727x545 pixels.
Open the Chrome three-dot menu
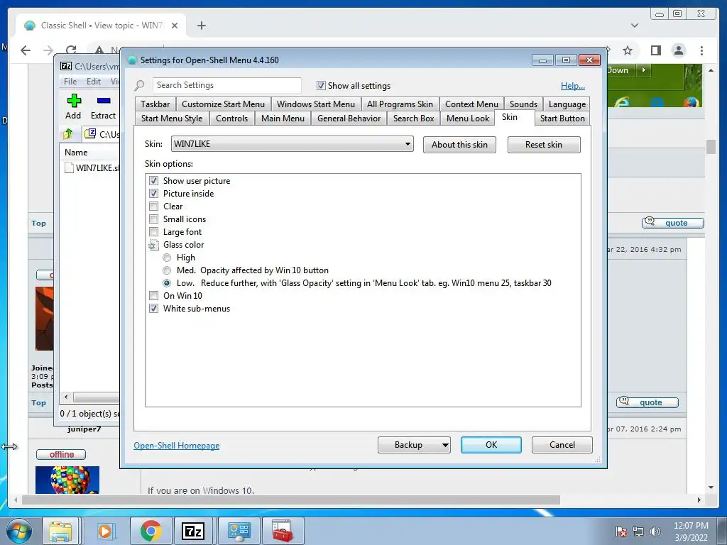click(x=701, y=50)
